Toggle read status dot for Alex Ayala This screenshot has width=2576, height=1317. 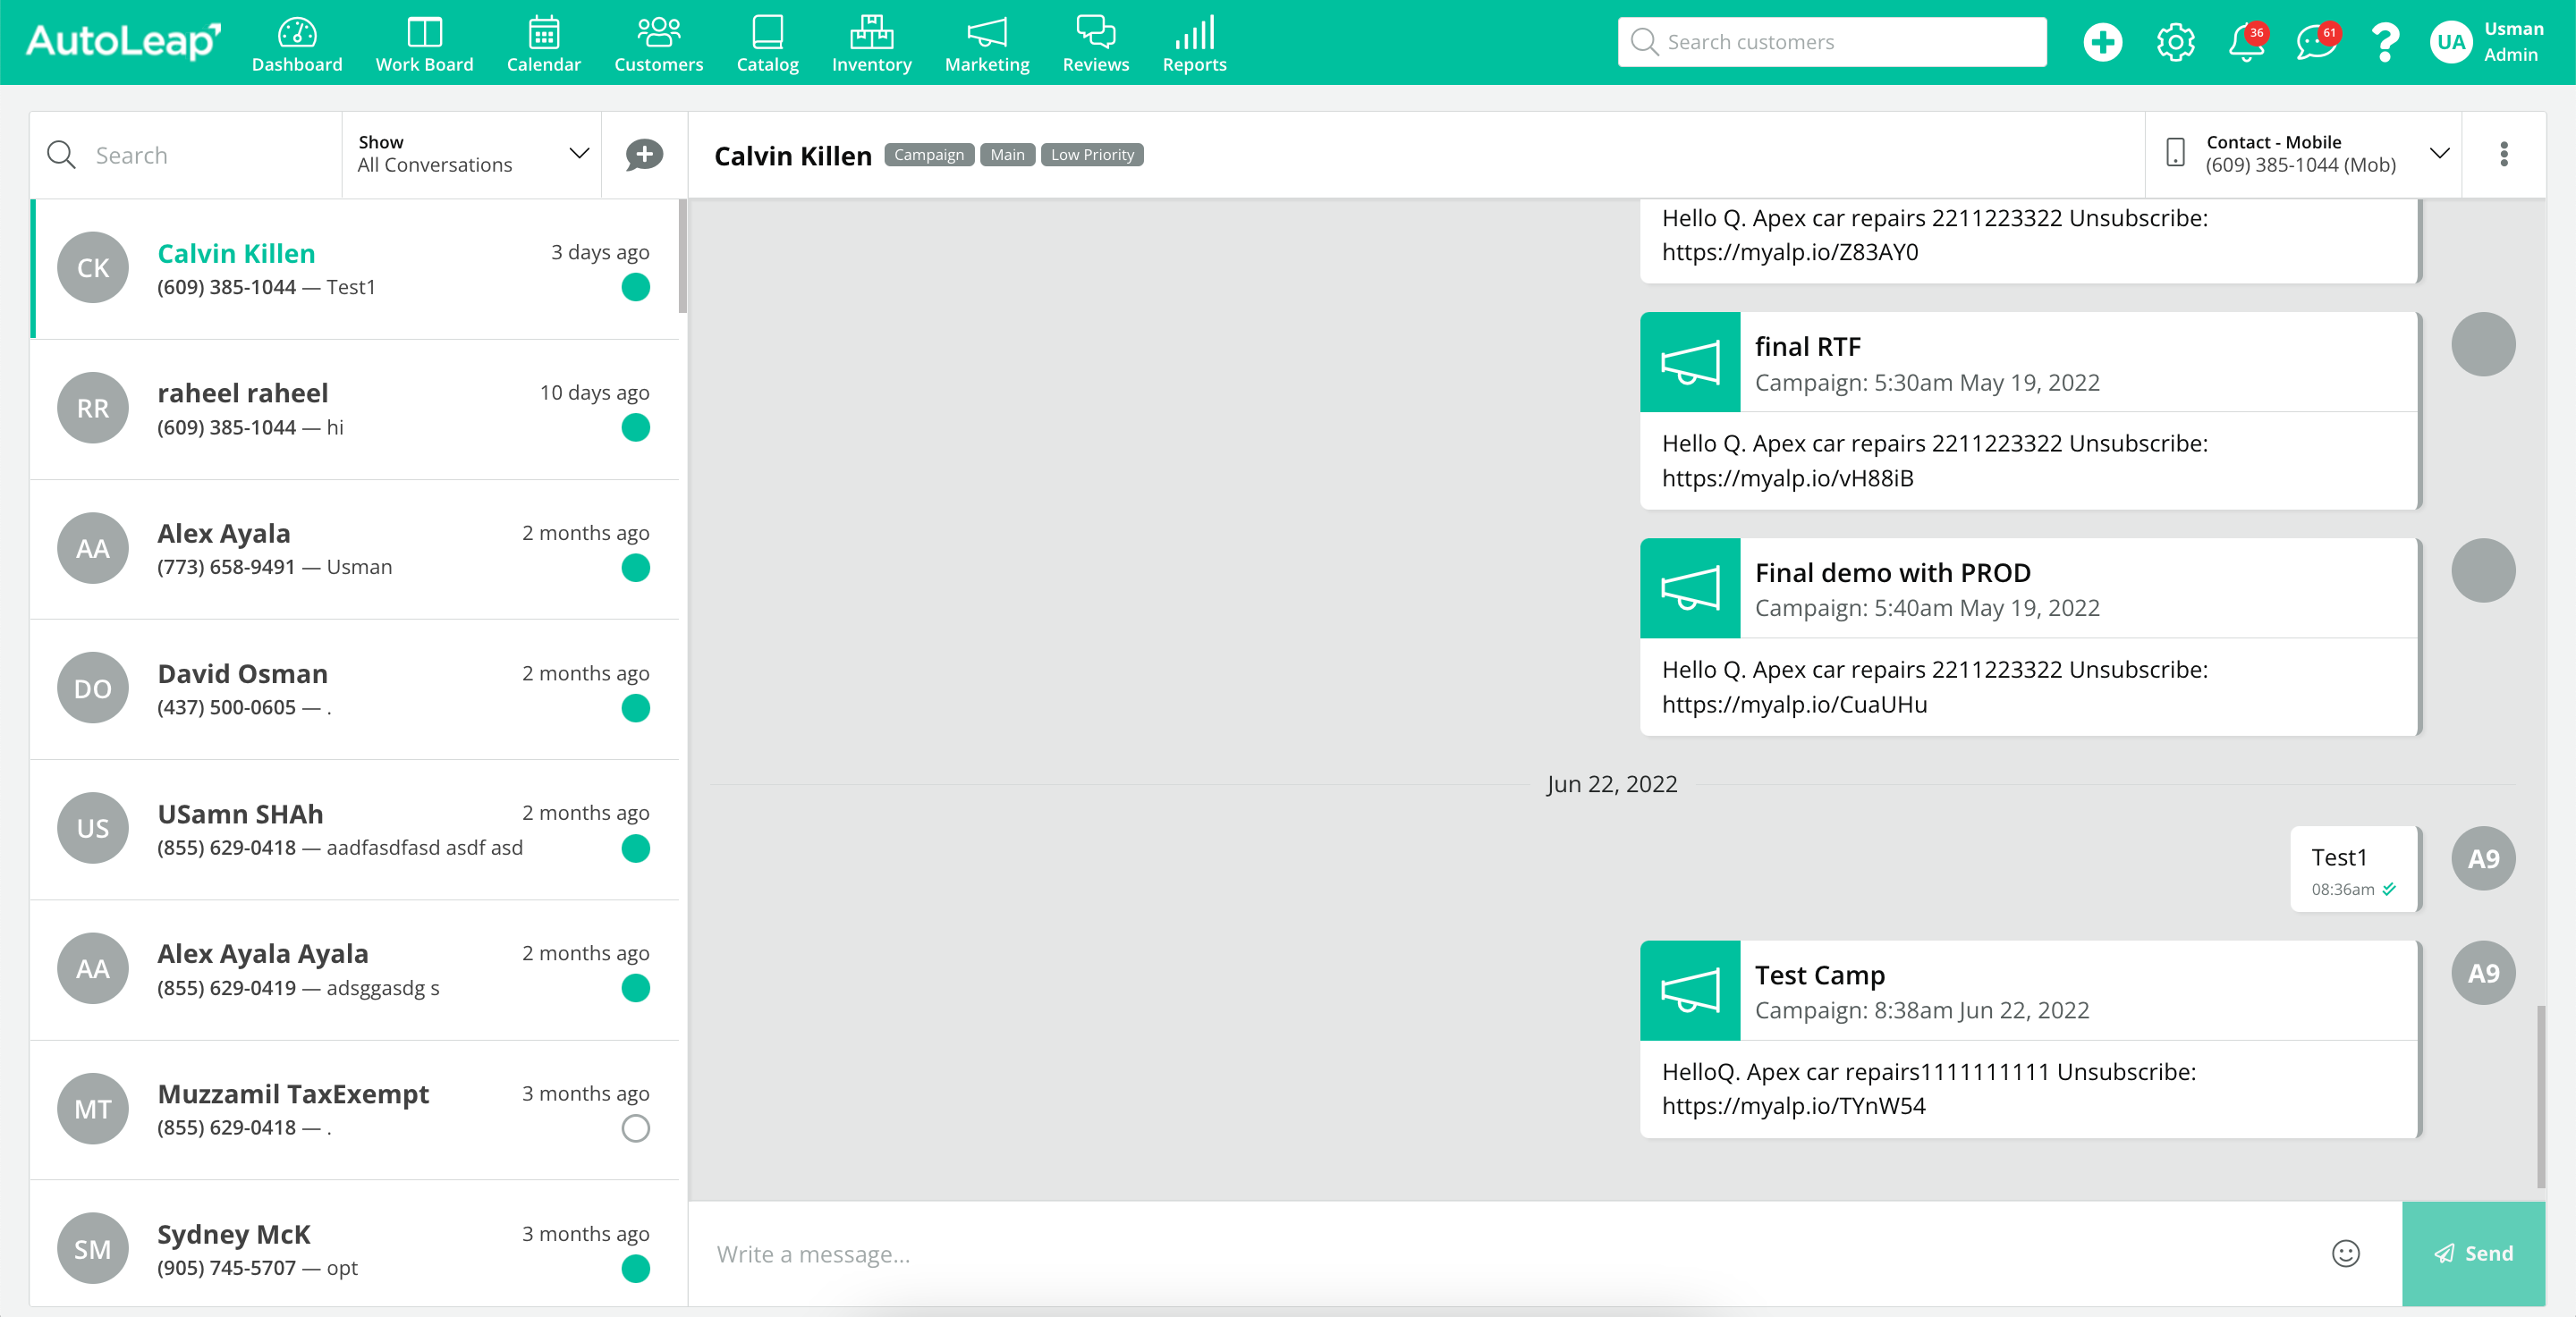635,568
